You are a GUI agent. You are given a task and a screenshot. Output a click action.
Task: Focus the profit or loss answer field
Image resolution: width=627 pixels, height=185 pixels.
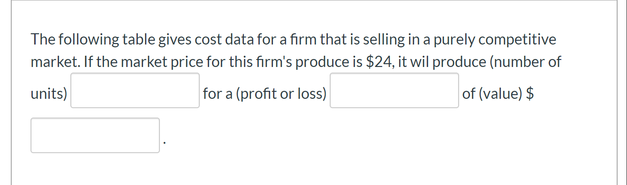[394, 90]
